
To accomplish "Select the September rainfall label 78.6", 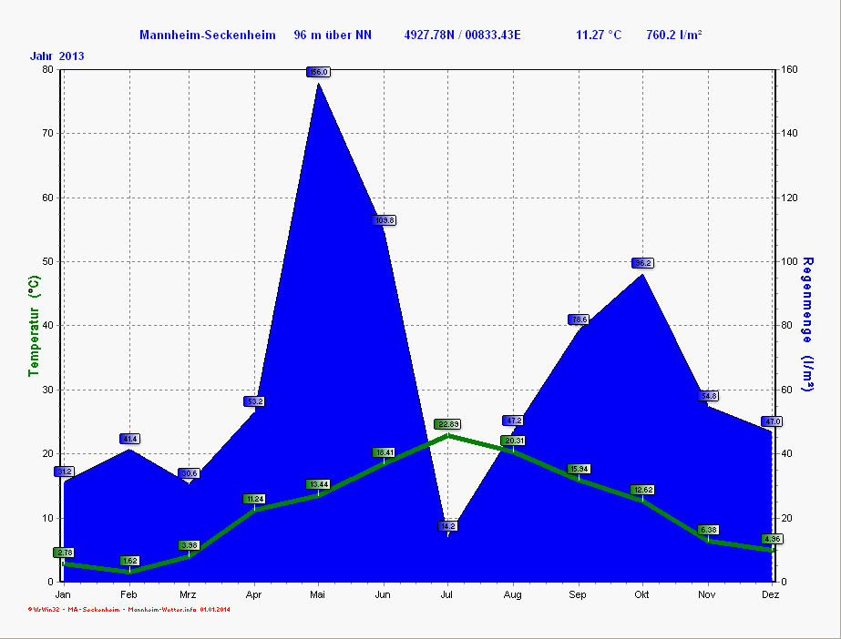I will (579, 319).
